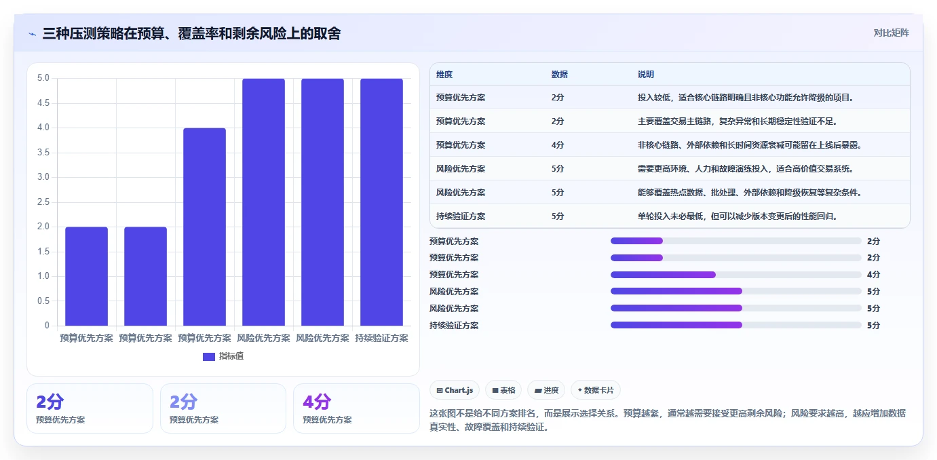Click the chart bar reaching value 4.0
Screen dimensions: 937x460
click(204, 227)
